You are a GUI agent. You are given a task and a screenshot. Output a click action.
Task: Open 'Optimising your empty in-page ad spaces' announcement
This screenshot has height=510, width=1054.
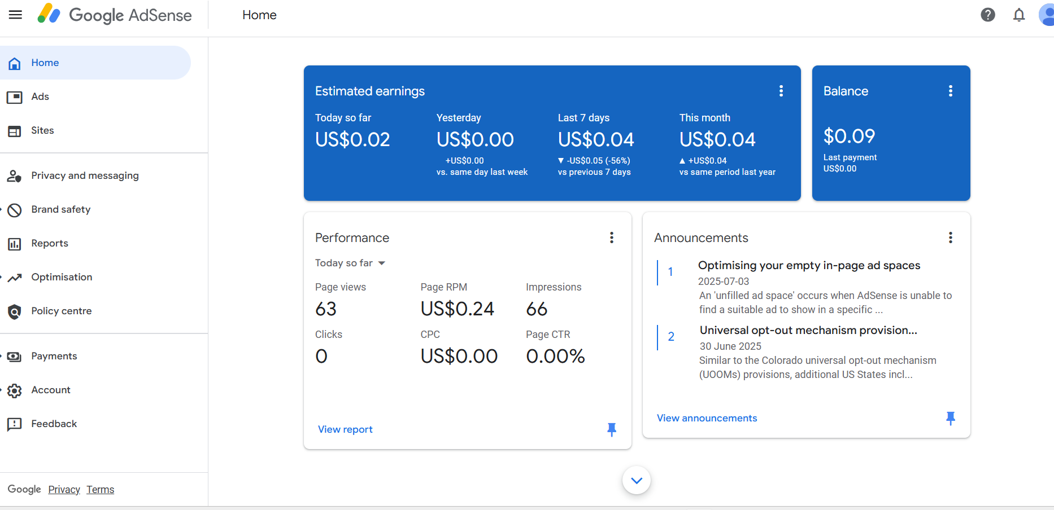click(x=809, y=266)
